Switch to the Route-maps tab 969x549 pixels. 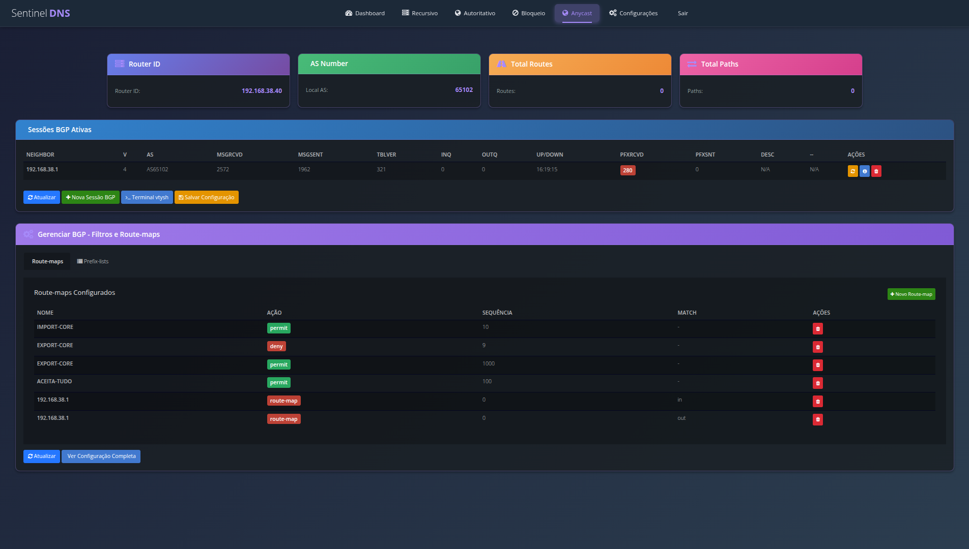[47, 261]
